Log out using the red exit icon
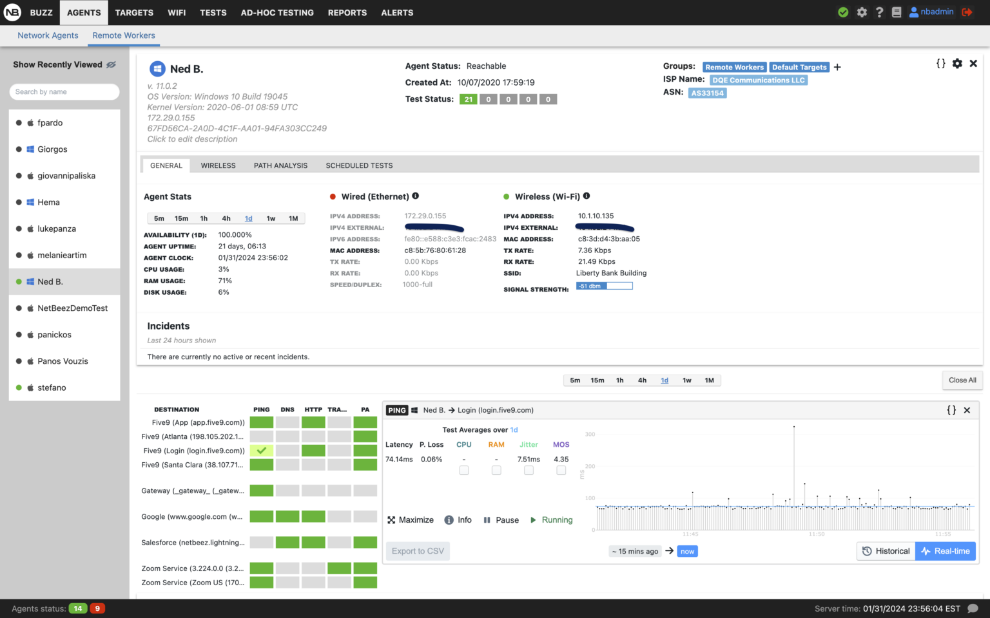The width and height of the screenshot is (990, 618). (x=967, y=12)
